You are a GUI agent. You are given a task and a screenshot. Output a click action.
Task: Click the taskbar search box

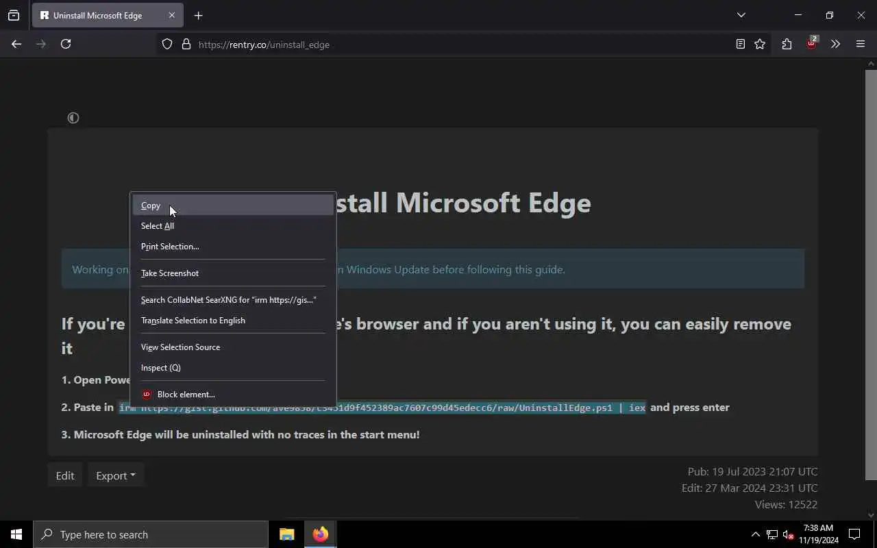click(x=151, y=534)
